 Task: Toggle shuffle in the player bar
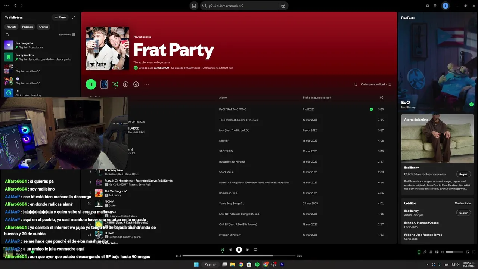(x=222, y=250)
